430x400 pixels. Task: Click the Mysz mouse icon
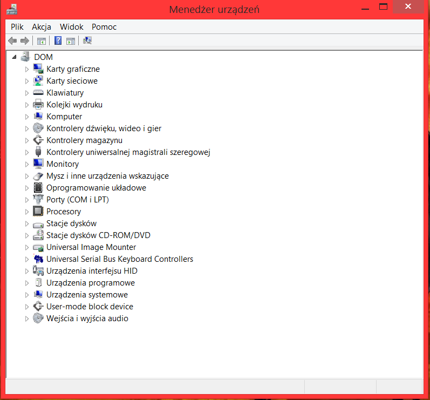click(38, 176)
